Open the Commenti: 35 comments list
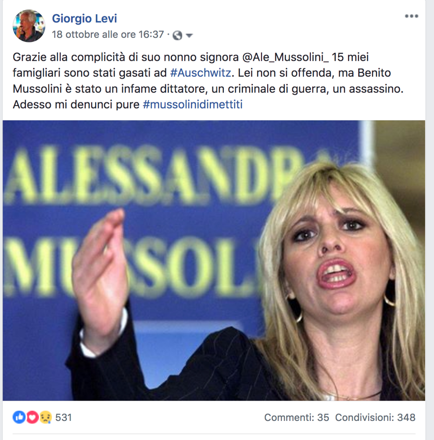 (x=297, y=418)
